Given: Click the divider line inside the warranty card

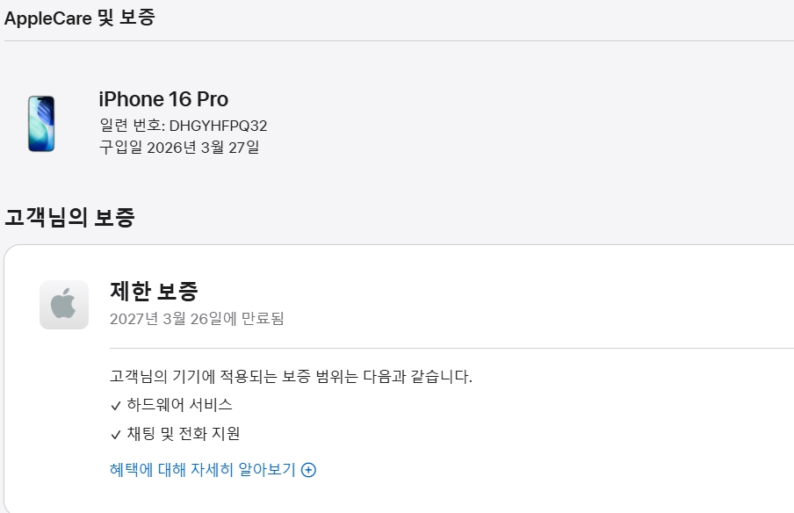Looking at the screenshot, I should point(439,348).
